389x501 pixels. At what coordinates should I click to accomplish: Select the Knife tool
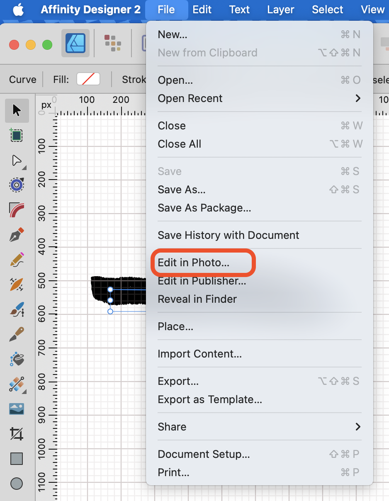coord(17,334)
